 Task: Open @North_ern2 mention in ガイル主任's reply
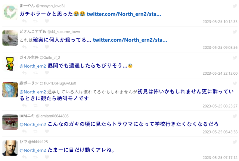coord(33,66)
